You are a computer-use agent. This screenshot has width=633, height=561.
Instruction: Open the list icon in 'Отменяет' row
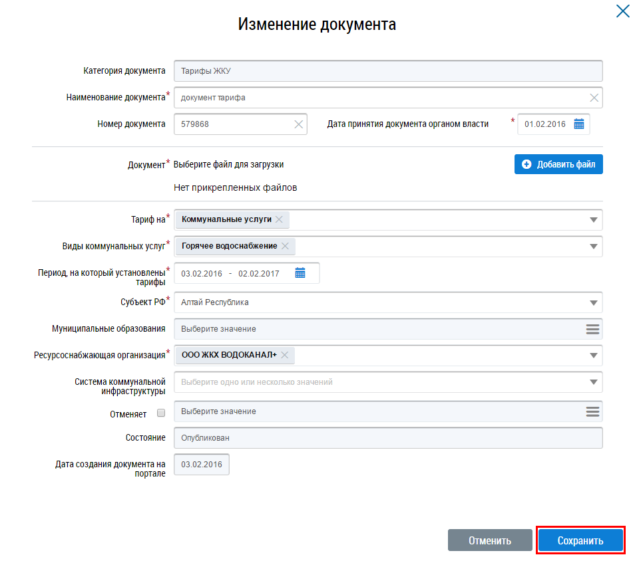click(x=592, y=411)
